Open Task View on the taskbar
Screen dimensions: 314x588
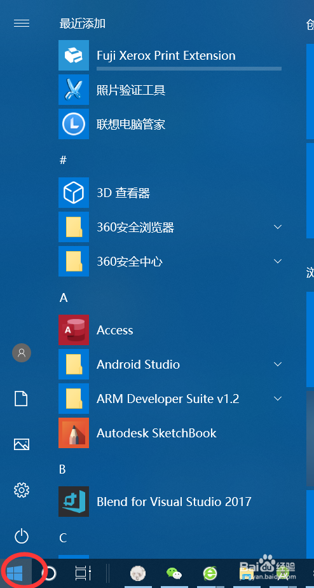[83, 573]
